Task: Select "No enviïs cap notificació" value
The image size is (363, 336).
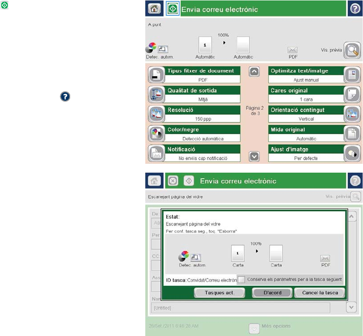Action: [203, 158]
